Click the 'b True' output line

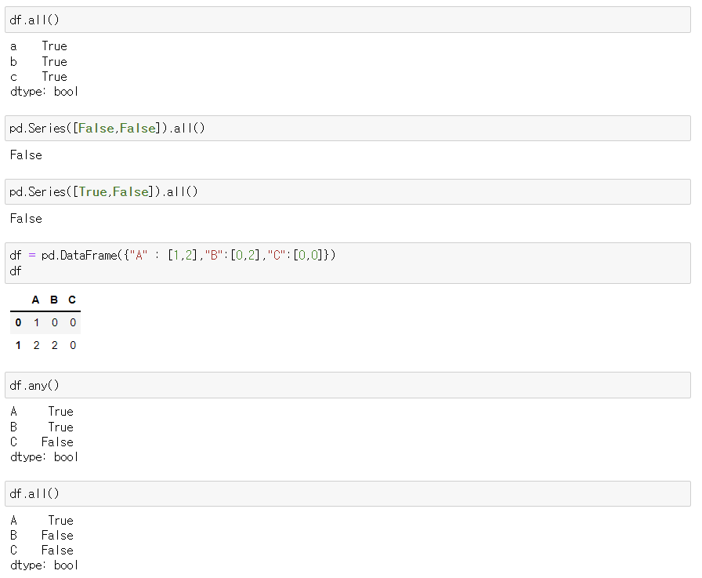38,61
